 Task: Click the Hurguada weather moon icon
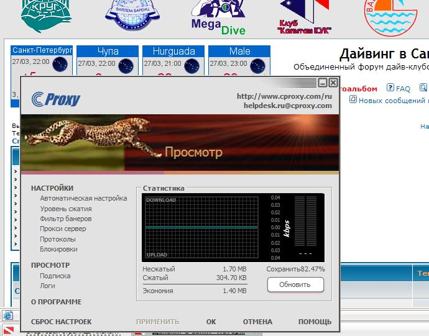(x=191, y=63)
